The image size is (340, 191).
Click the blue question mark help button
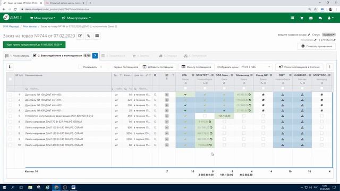(x=95, y=56)
